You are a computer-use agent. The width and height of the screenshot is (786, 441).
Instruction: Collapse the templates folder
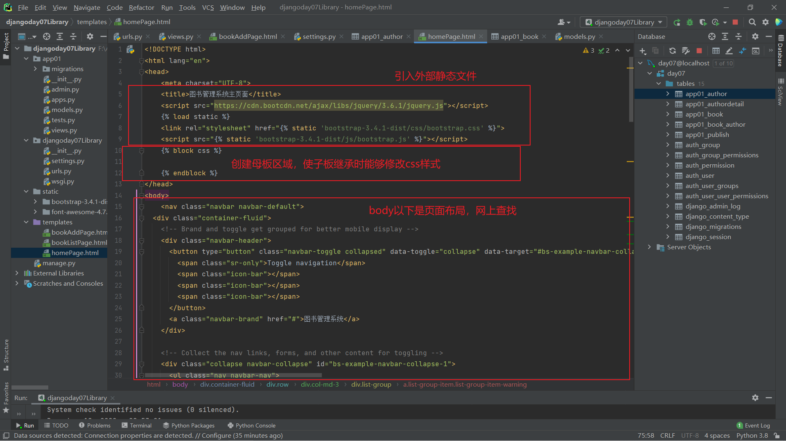[26, 222]
